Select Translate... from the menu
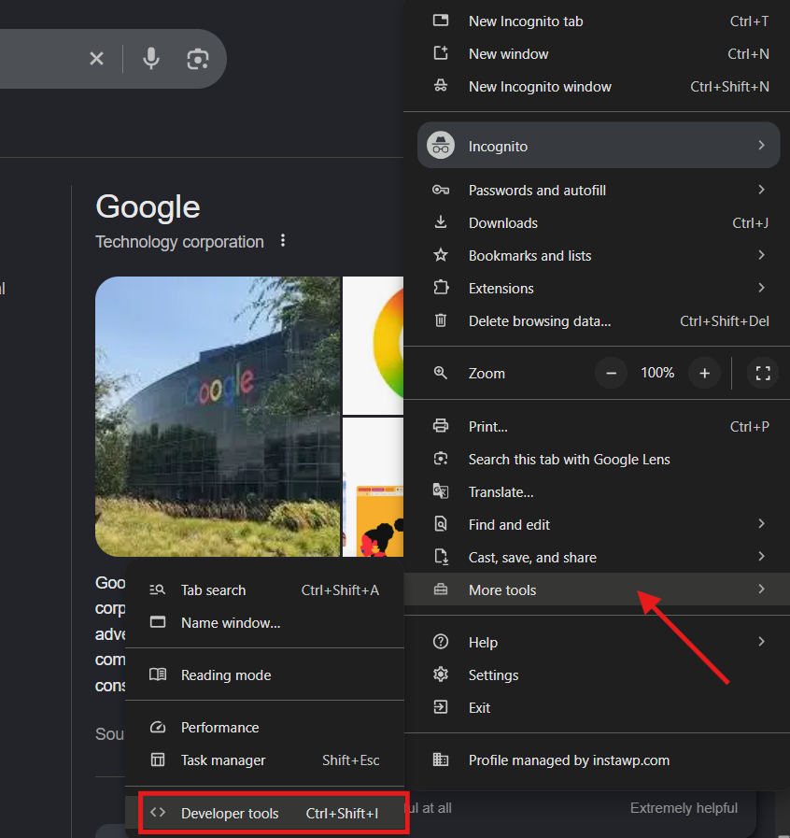 [597, 491]
